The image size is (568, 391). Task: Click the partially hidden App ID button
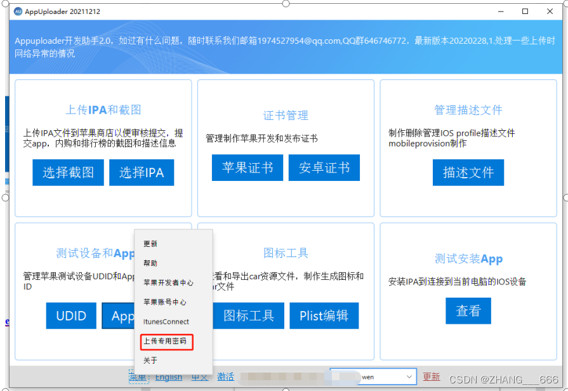coord(119,315)
